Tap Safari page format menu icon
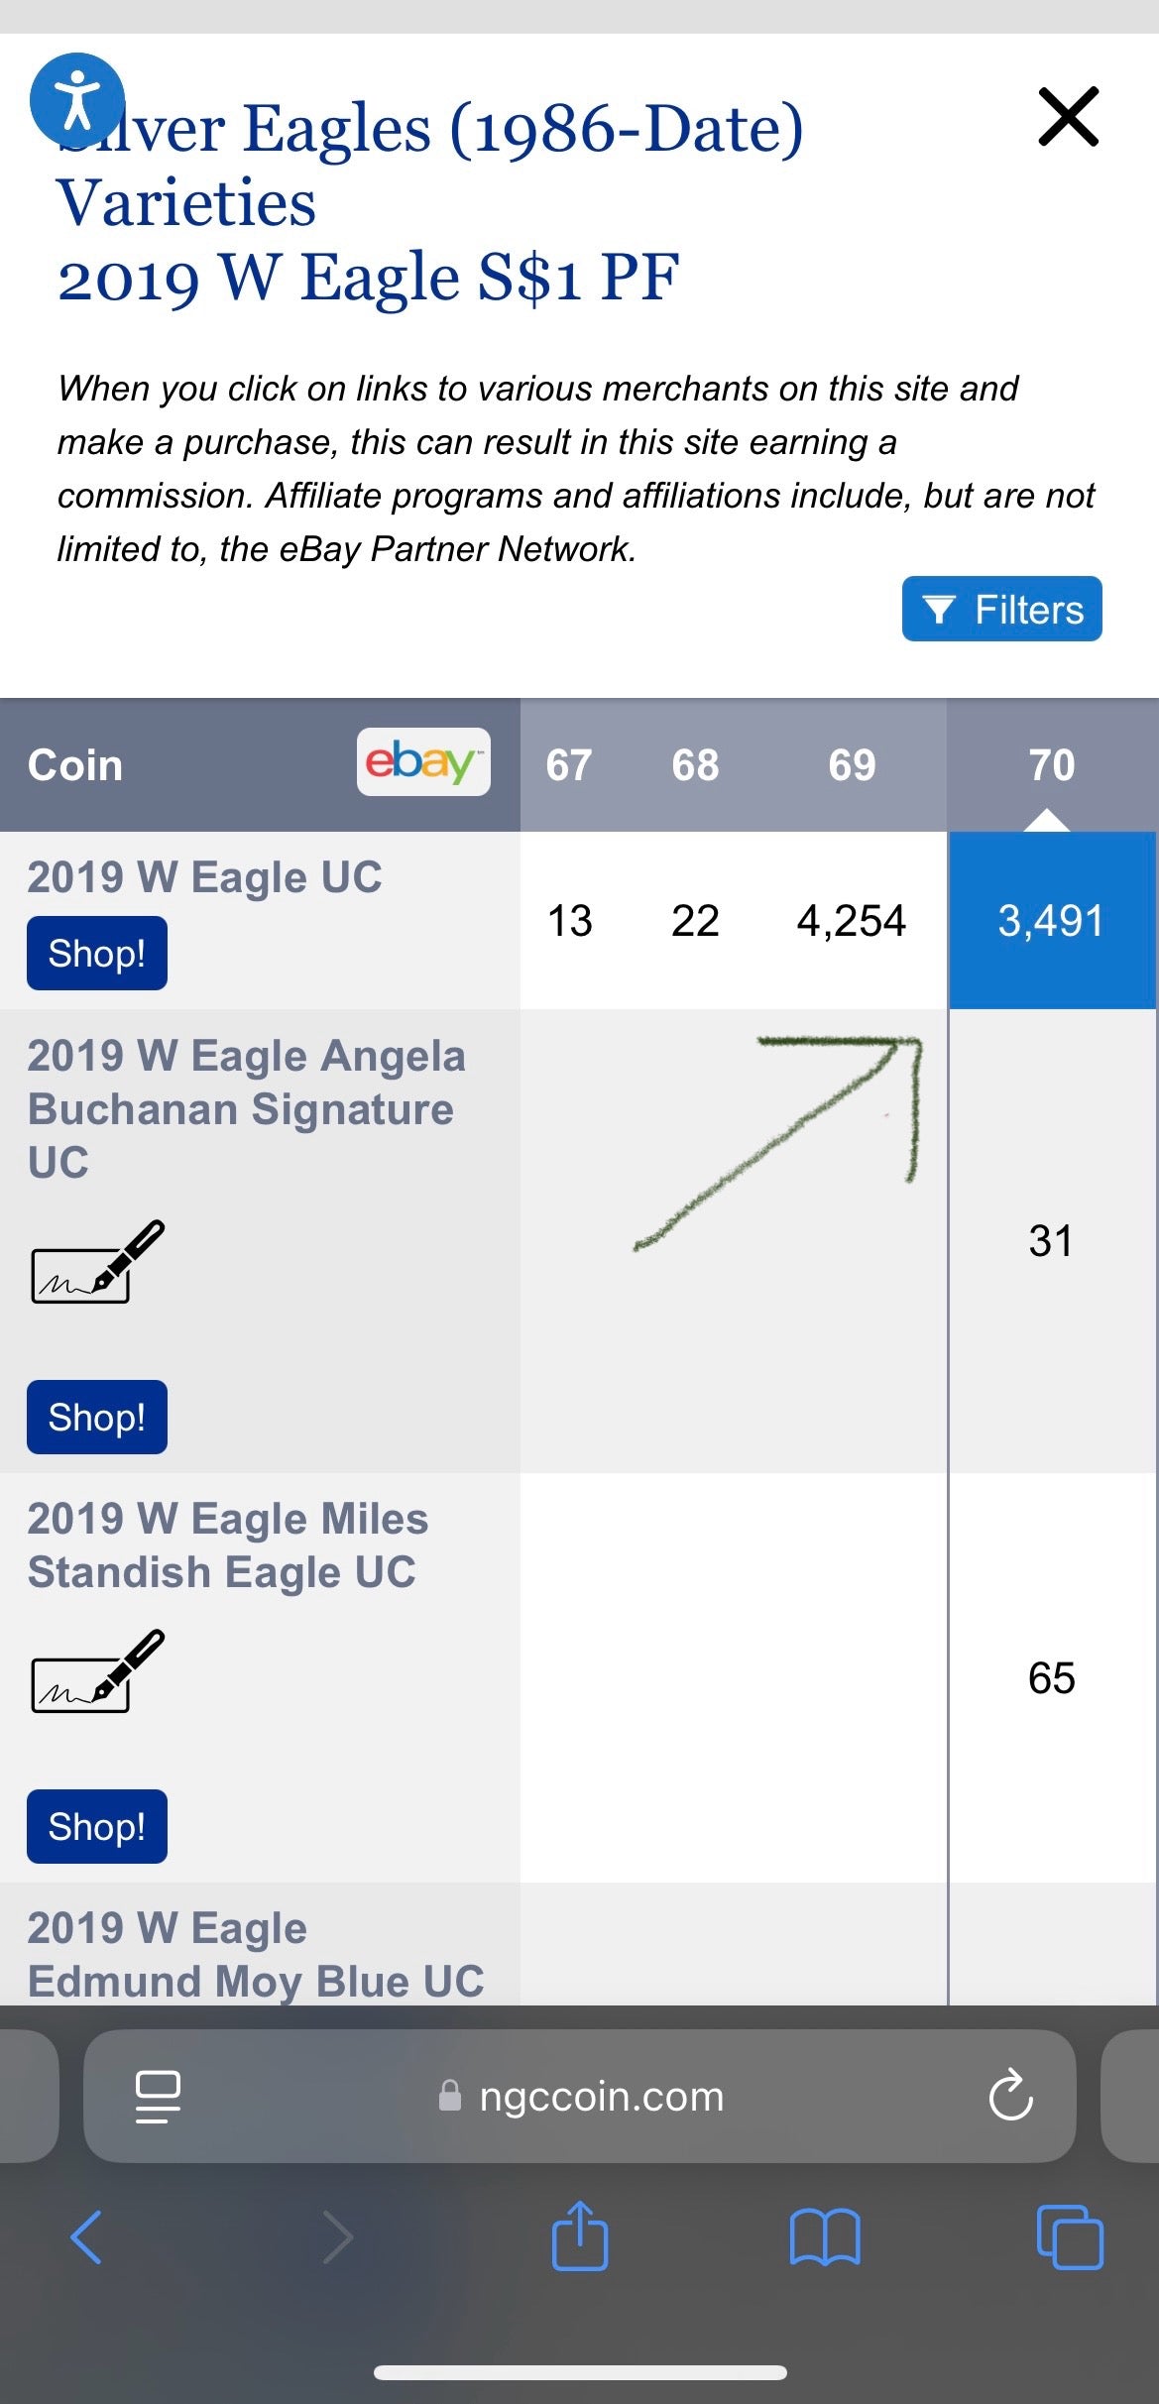Viewport: 1159px width, 2404px height. 158,2097
